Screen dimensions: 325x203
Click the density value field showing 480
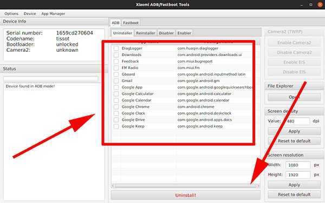point(297,121)
